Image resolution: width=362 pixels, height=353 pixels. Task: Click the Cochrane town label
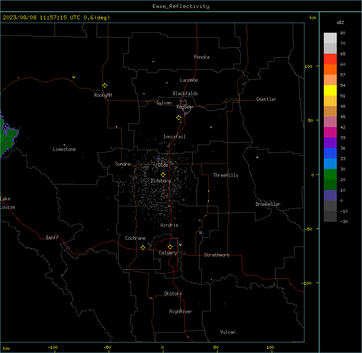point(135,238)
